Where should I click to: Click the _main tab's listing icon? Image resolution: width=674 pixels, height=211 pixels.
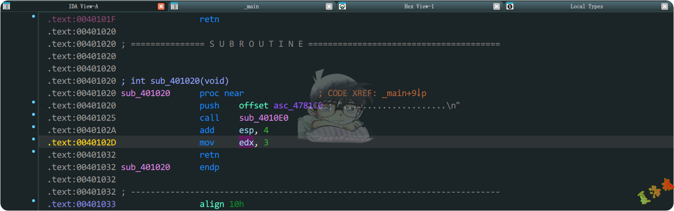pyautogui.click(x=174, y=6)
